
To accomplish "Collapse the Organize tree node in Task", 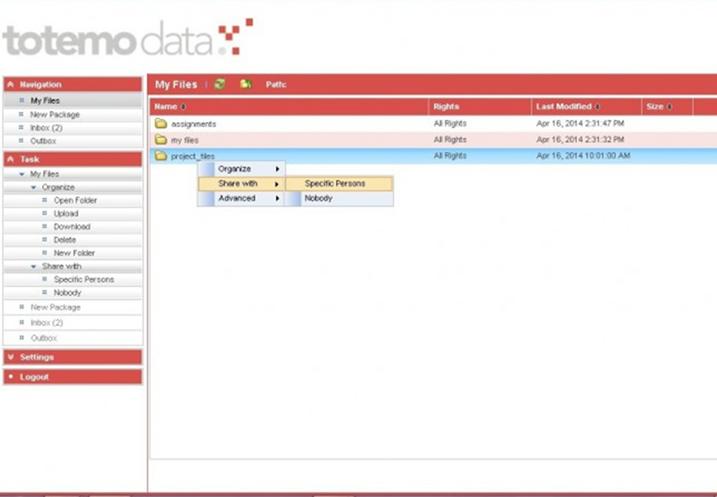I will [34, 187].
